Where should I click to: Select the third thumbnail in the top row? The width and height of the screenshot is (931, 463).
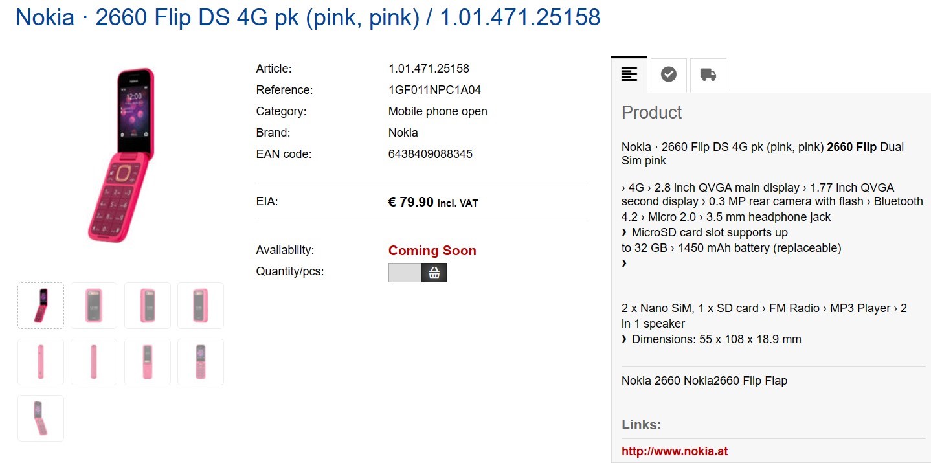[x=148, y=306]
